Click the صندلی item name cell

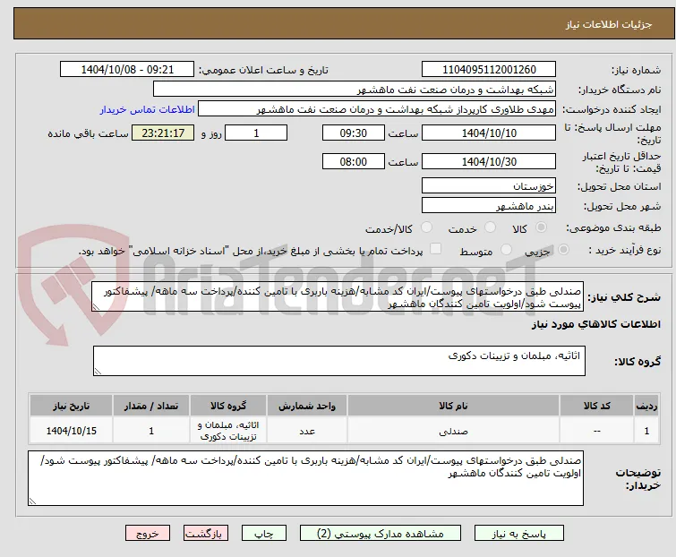[x=454, y=431]
